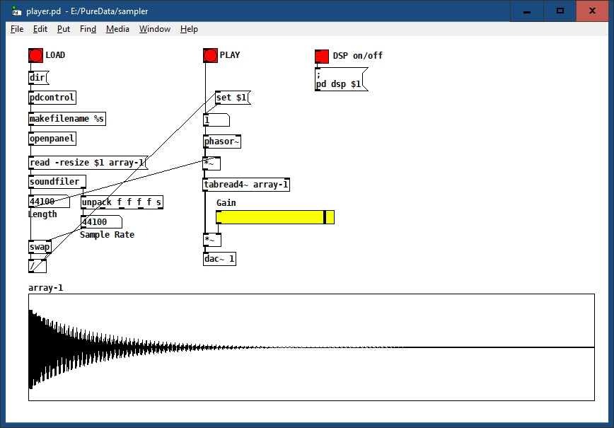614x428 pixels.
Task: Click the read -resize $1 array-1 message
Action: [x=88, y=163]
